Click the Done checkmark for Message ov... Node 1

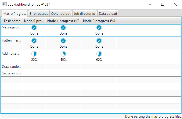(x=63, y=28)
